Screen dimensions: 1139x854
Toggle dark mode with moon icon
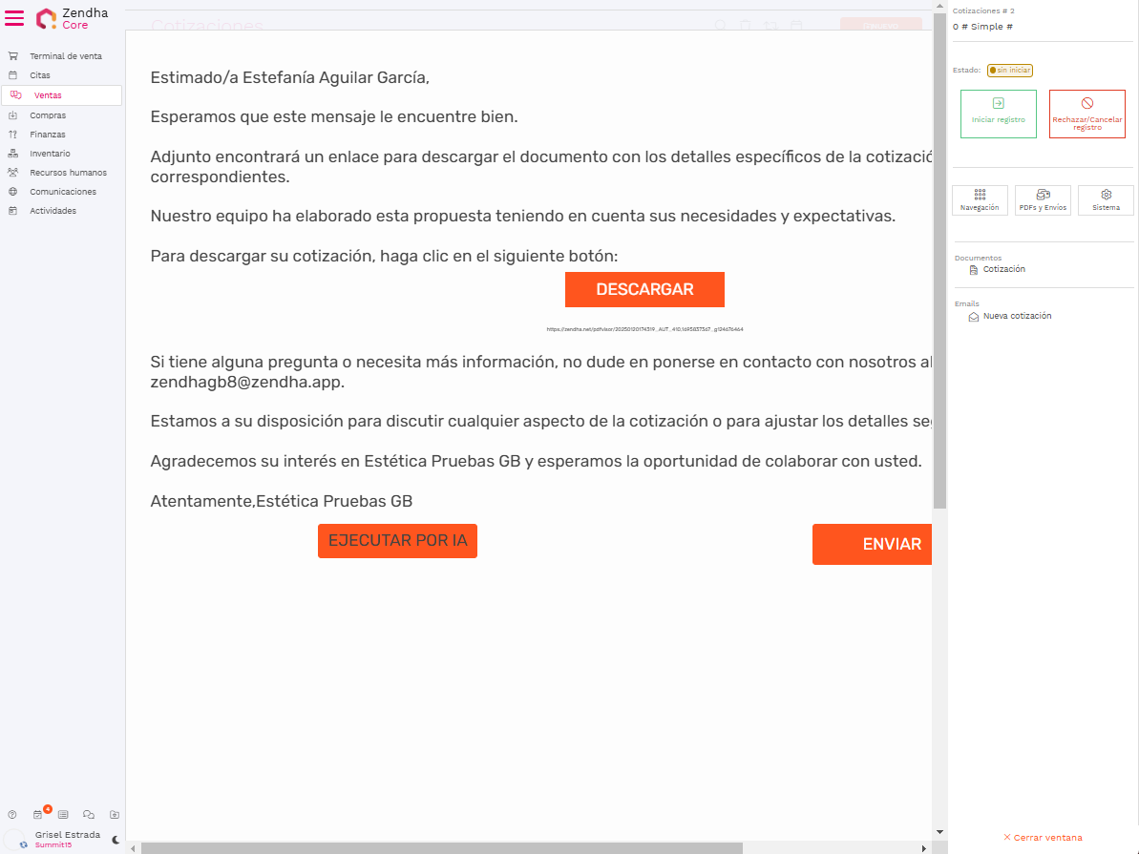point(116,840)
